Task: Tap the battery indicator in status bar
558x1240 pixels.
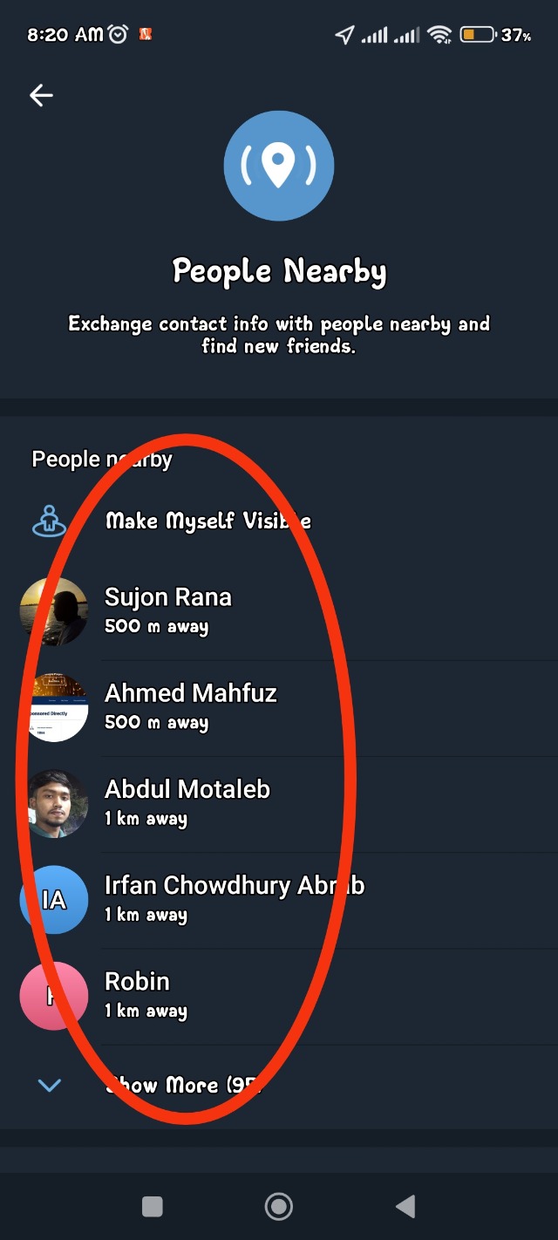Action: click(x=477, y=35)
